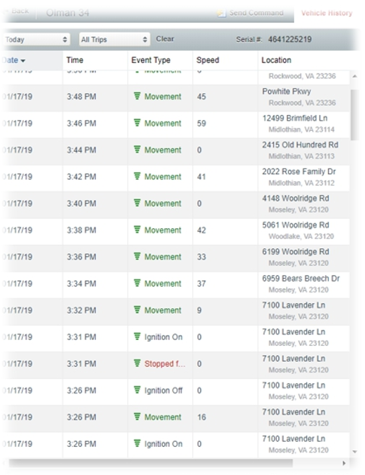365x475 pixels.
Task: Click the Movement icon in the 3:38 PM row
Action: (137, 229)
